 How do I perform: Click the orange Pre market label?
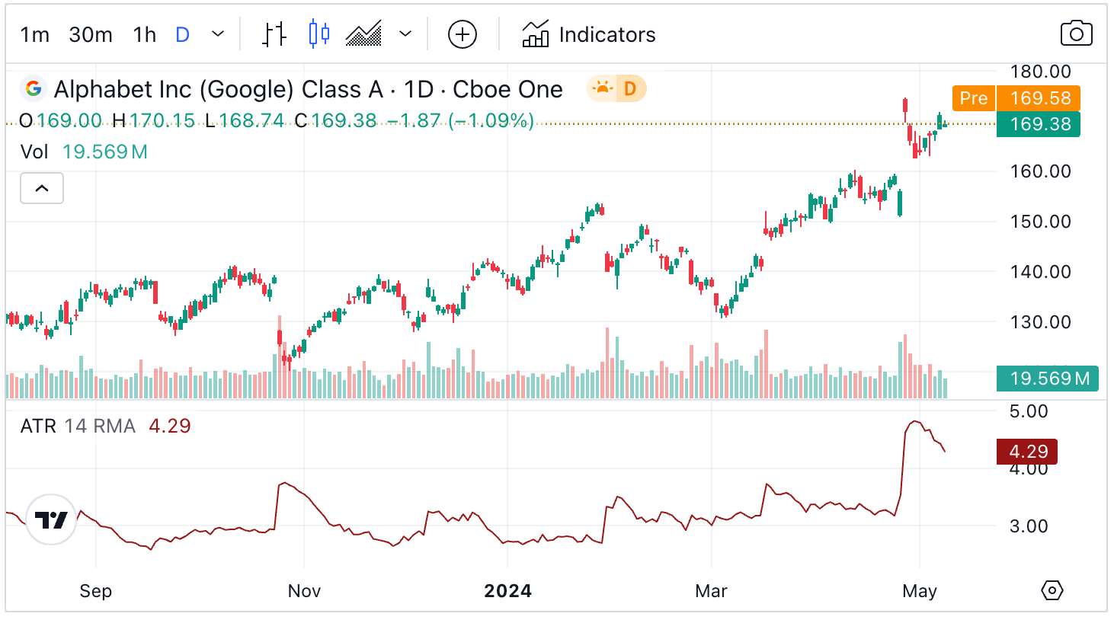click(974, 98)
